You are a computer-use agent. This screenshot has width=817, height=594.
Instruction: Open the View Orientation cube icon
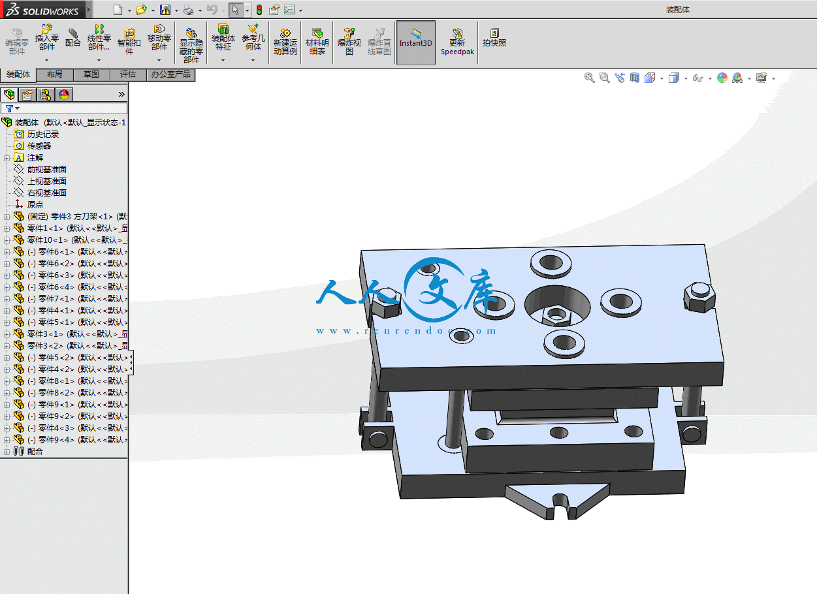pyautogui.click(x=650, y=78)
